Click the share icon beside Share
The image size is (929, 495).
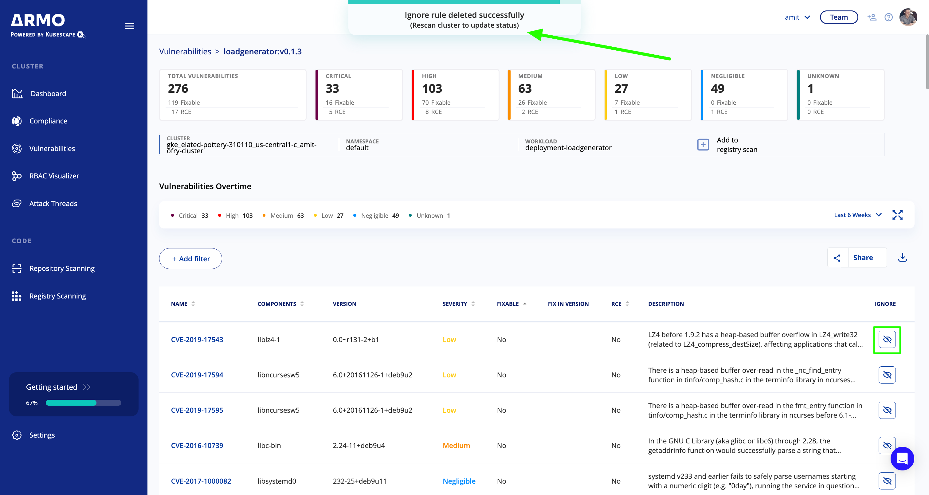point(837,258)
